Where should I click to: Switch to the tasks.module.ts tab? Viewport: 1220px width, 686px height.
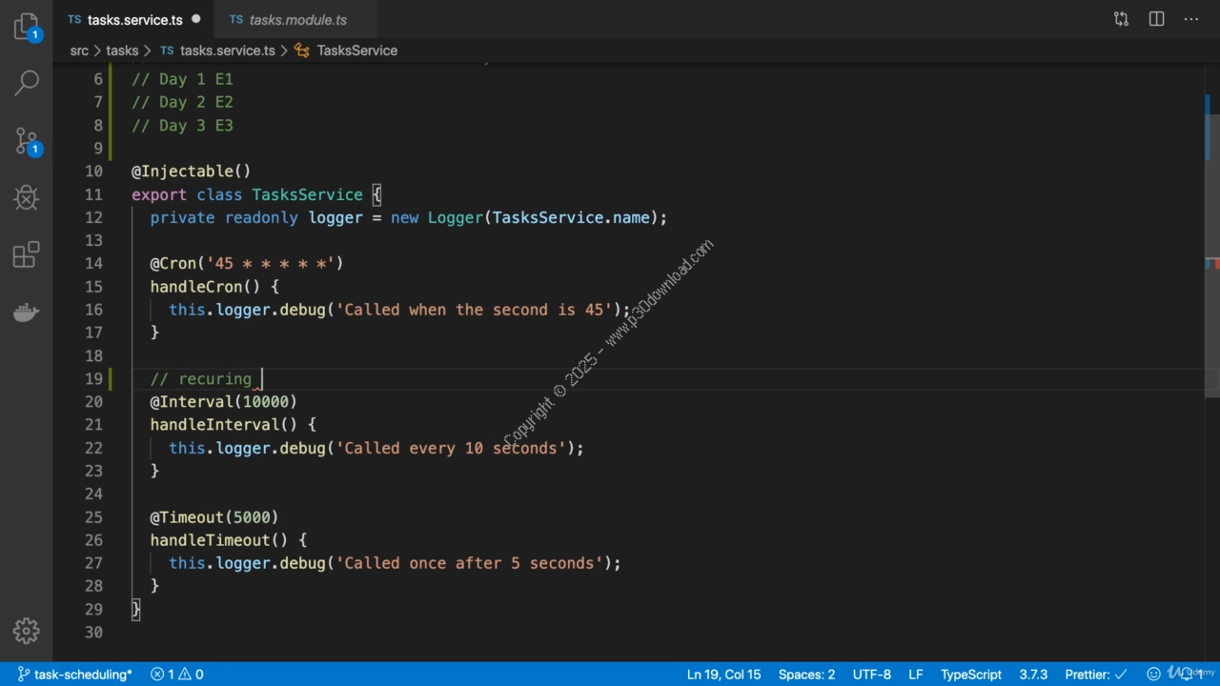[297, 19]
